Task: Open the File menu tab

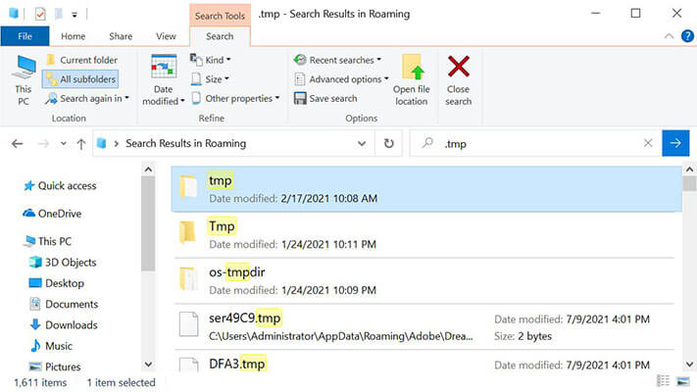Action: [x=25, y=36]
